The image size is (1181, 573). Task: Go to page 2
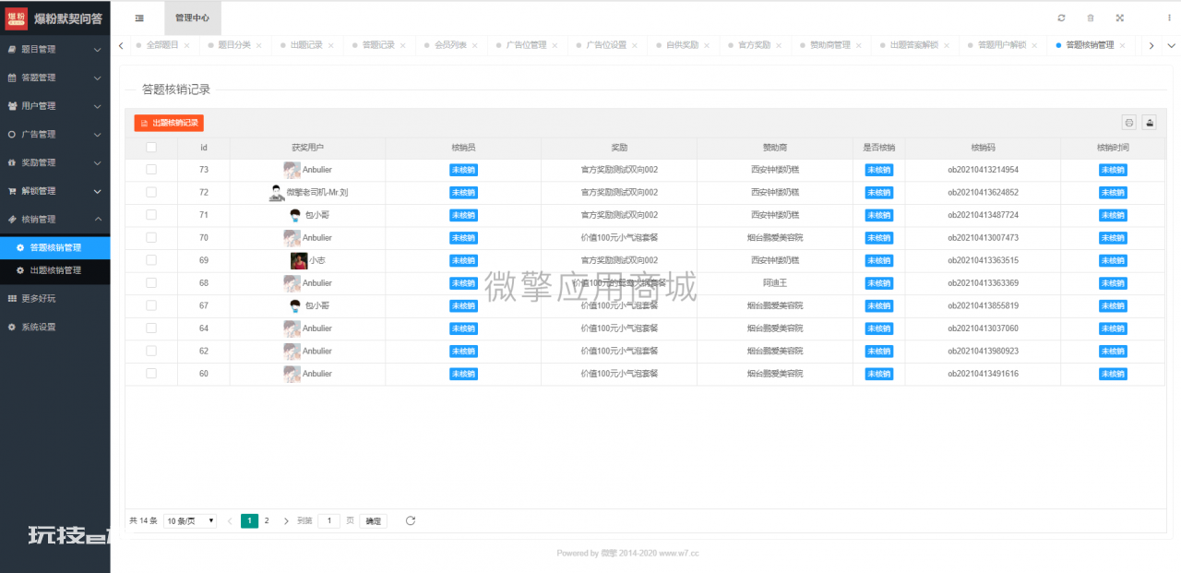coord(267,520)
